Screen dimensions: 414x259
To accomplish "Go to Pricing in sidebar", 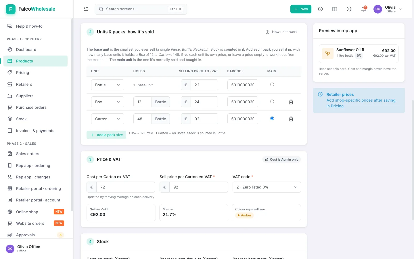I will (x=36, y=73).
